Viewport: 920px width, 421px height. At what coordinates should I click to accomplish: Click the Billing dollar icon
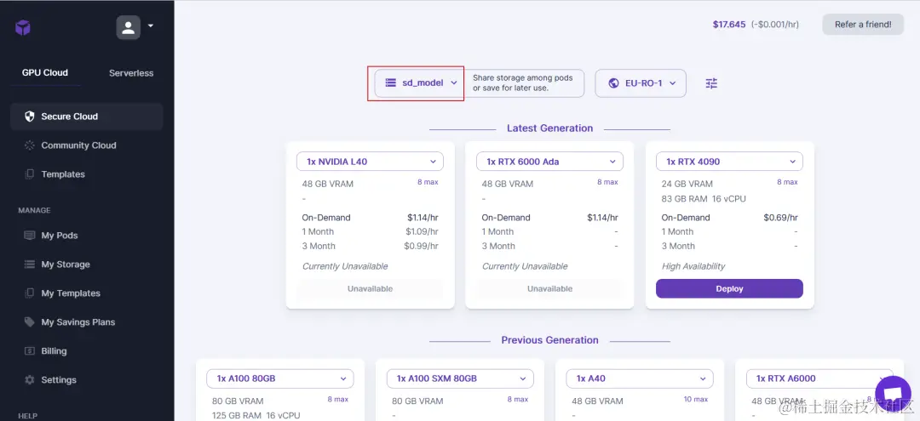29,350
